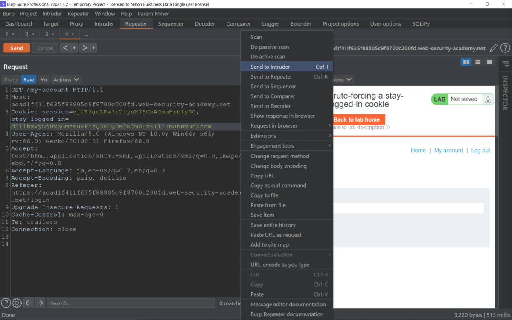Screen dimensions: 512x320
Task: Click the orange Send button
Action: [17, 48]
